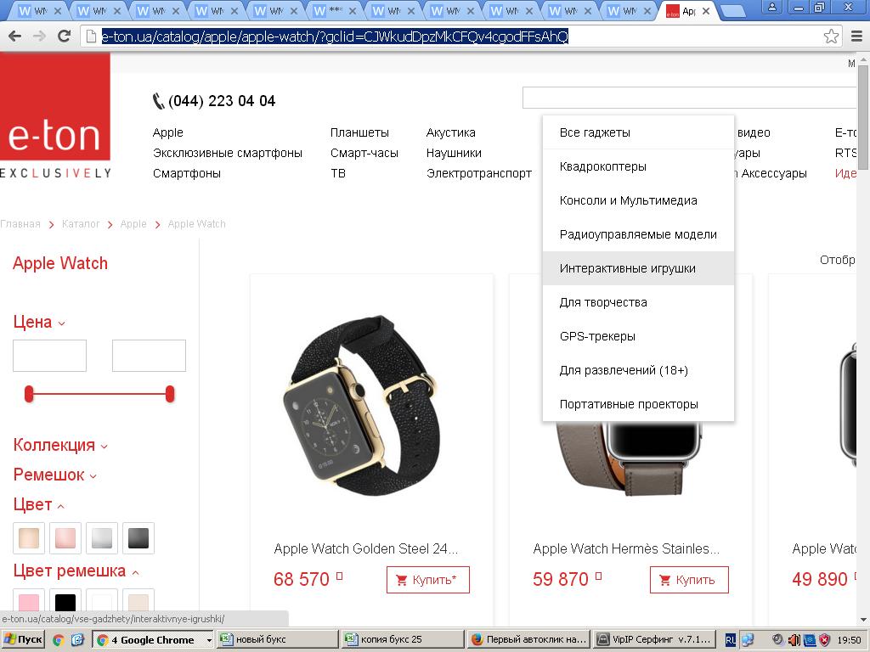Reload the page with the refresh icon
This screenshot has height=652, width=870.
point(65,37)
